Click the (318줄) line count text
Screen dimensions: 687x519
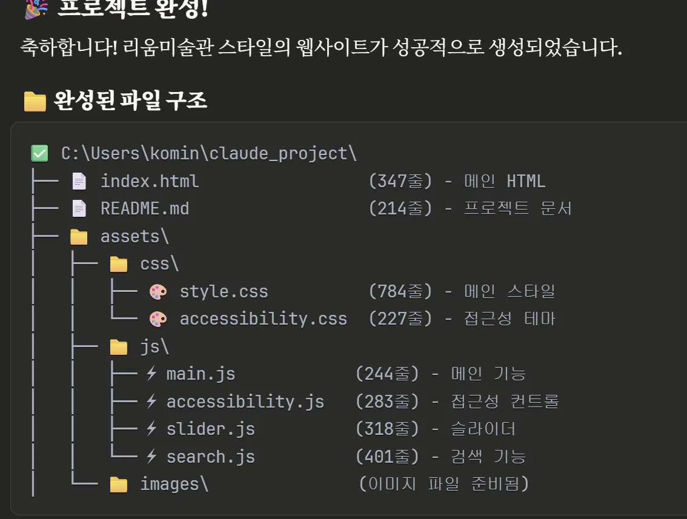point(387,429)
